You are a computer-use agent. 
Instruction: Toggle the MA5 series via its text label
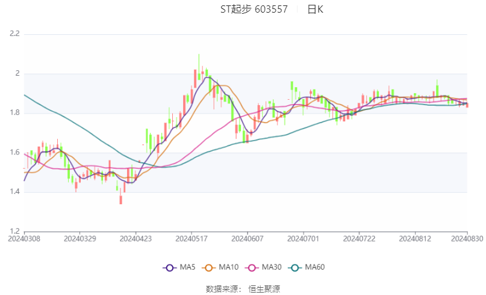[187, 267]
